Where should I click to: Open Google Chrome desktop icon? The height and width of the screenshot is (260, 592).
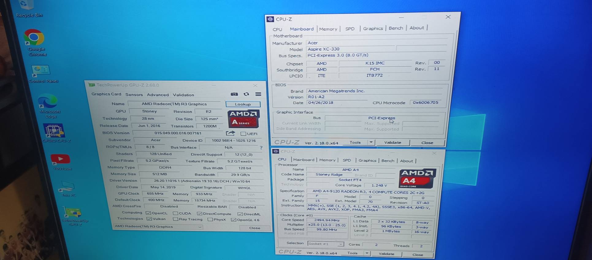[34, 38]
